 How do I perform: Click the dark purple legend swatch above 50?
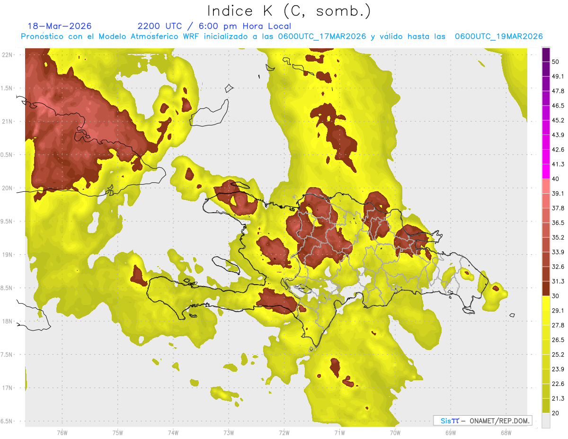(x=546, y=55)
